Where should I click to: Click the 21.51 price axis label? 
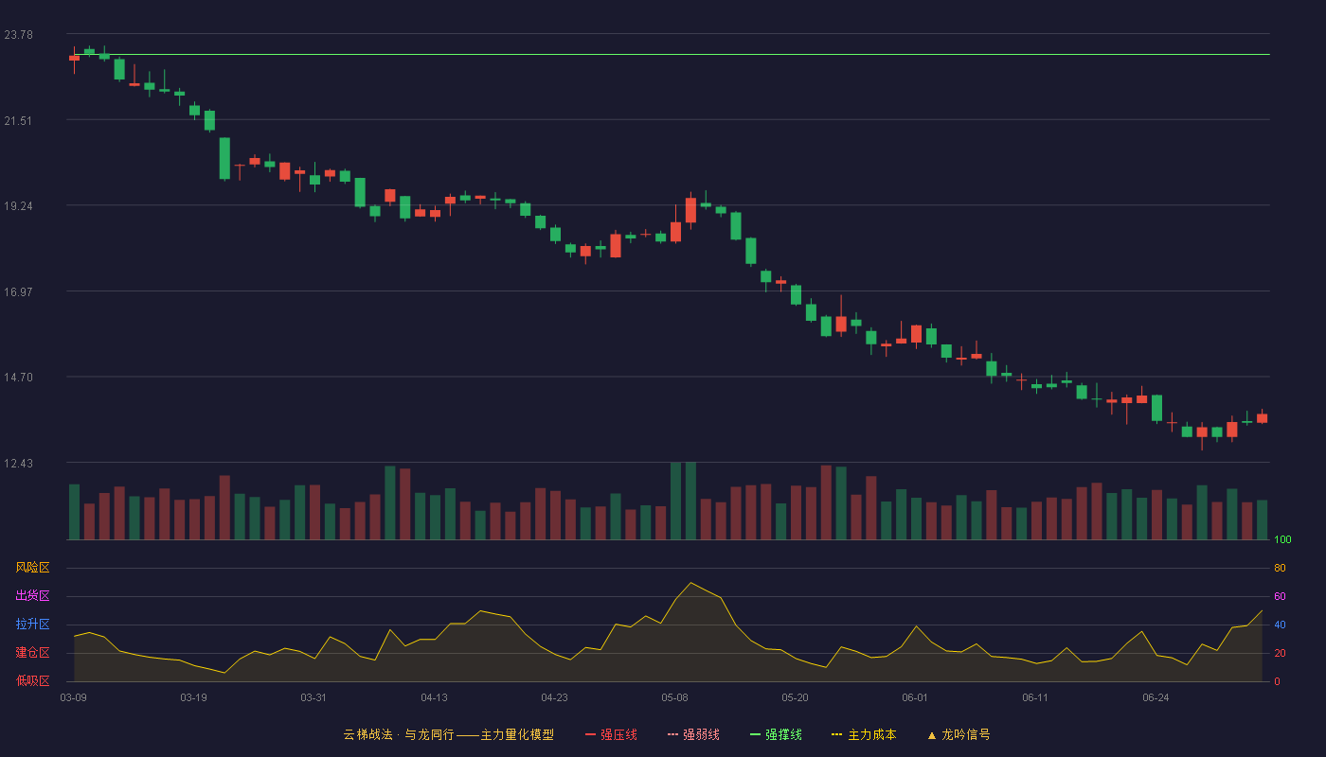coord(18,121)
